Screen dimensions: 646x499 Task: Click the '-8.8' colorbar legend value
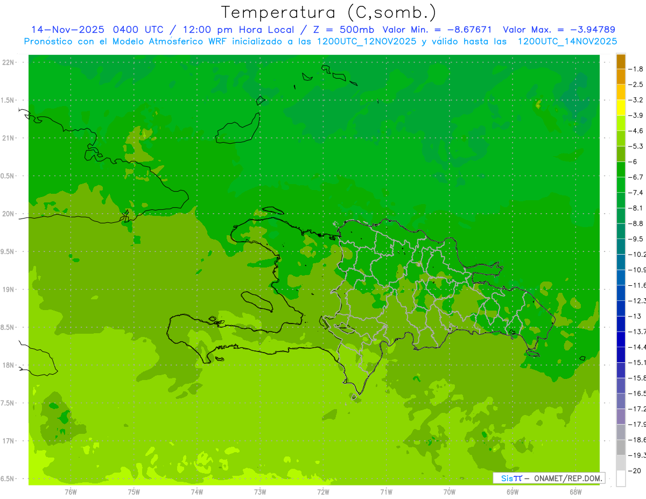(x=636, y=223)
